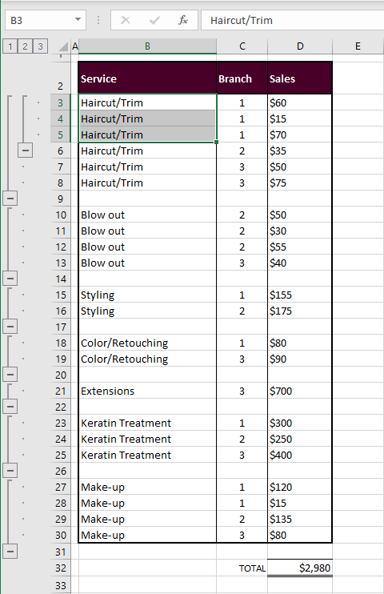Collapse the group minus beside row 26
Image resolution: width=384 pixels, height=594 pixels.
click(10, 471)
